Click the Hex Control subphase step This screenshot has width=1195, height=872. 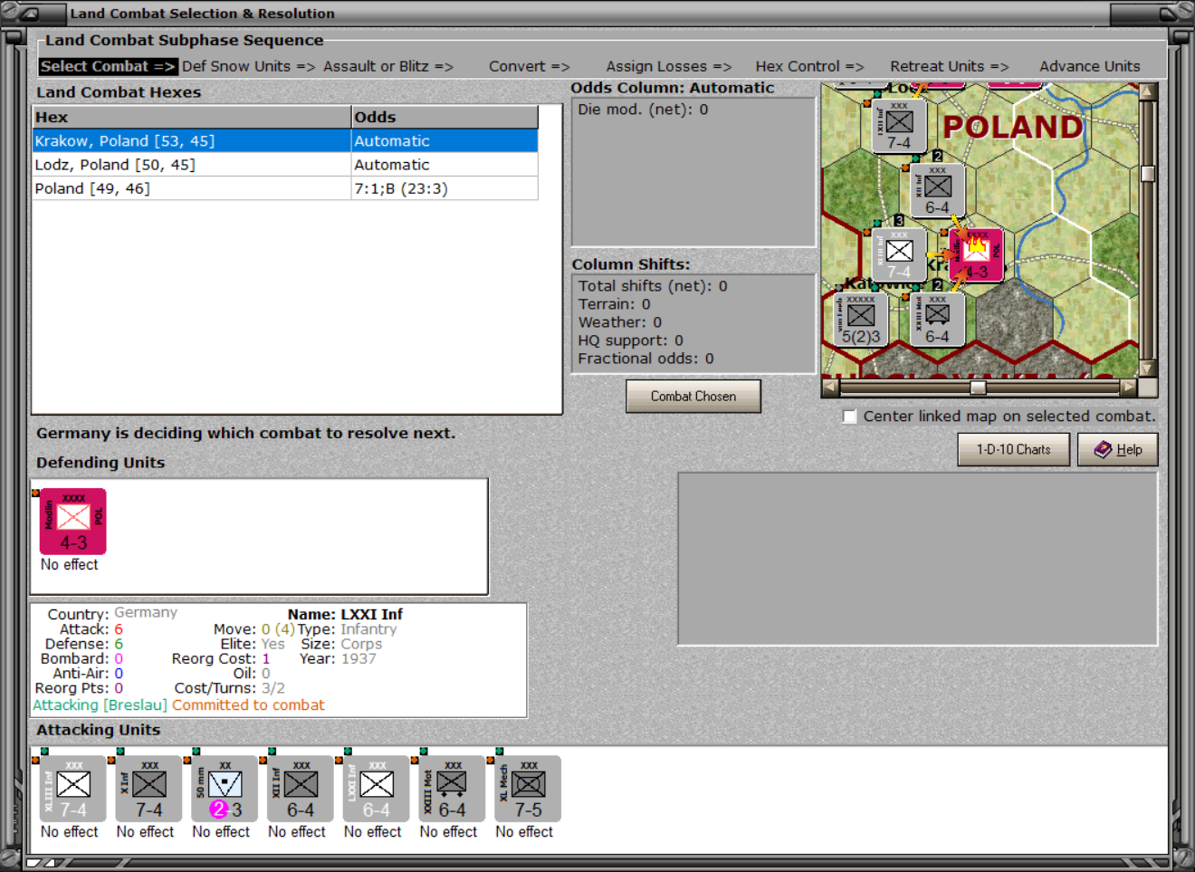[809, 66]
